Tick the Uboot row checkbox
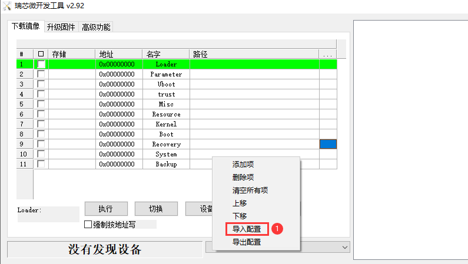Screen dimensions: 468x264 [x=41, y=84]
